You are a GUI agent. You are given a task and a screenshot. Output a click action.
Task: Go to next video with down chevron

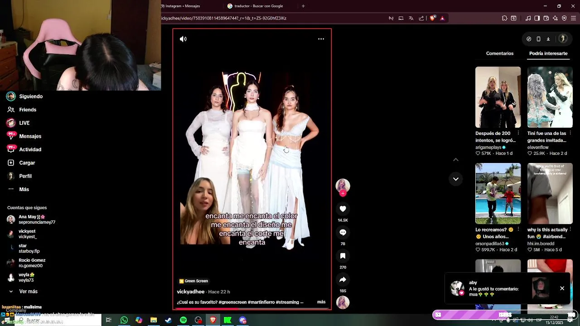coord(456,179)
